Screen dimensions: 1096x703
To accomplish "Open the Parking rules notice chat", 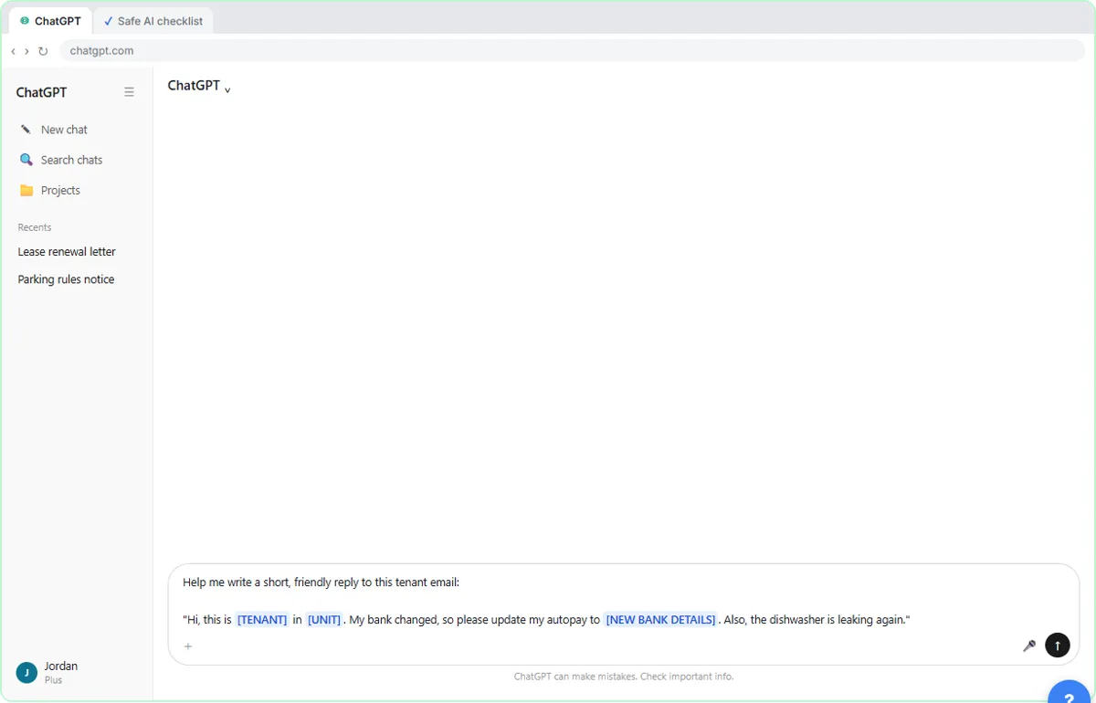I will pyautogui.click(x=66, y=279).
